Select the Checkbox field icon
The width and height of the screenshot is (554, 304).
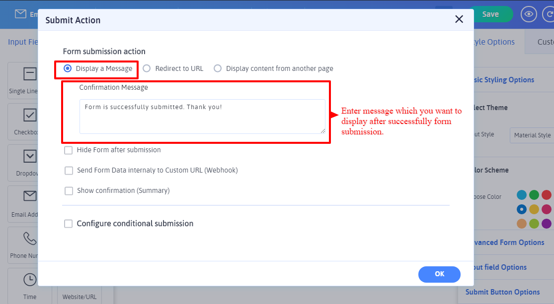30,116
